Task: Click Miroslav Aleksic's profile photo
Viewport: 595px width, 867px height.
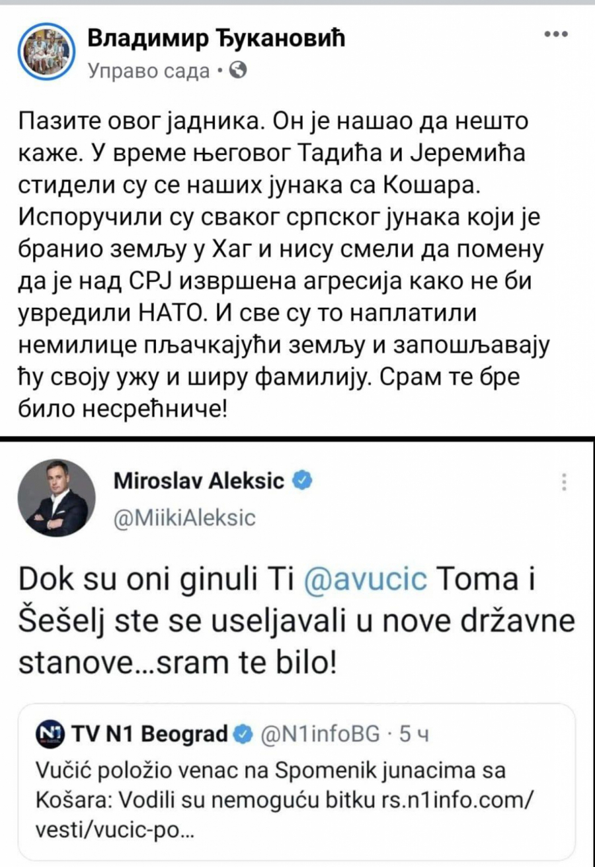Action: (x=55, y=498)
